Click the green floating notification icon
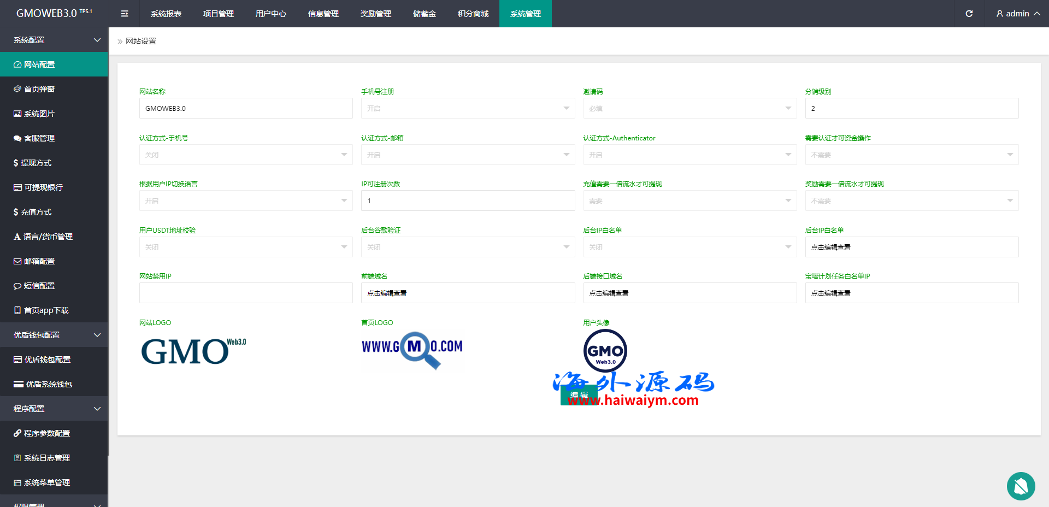 [1021, 486]
